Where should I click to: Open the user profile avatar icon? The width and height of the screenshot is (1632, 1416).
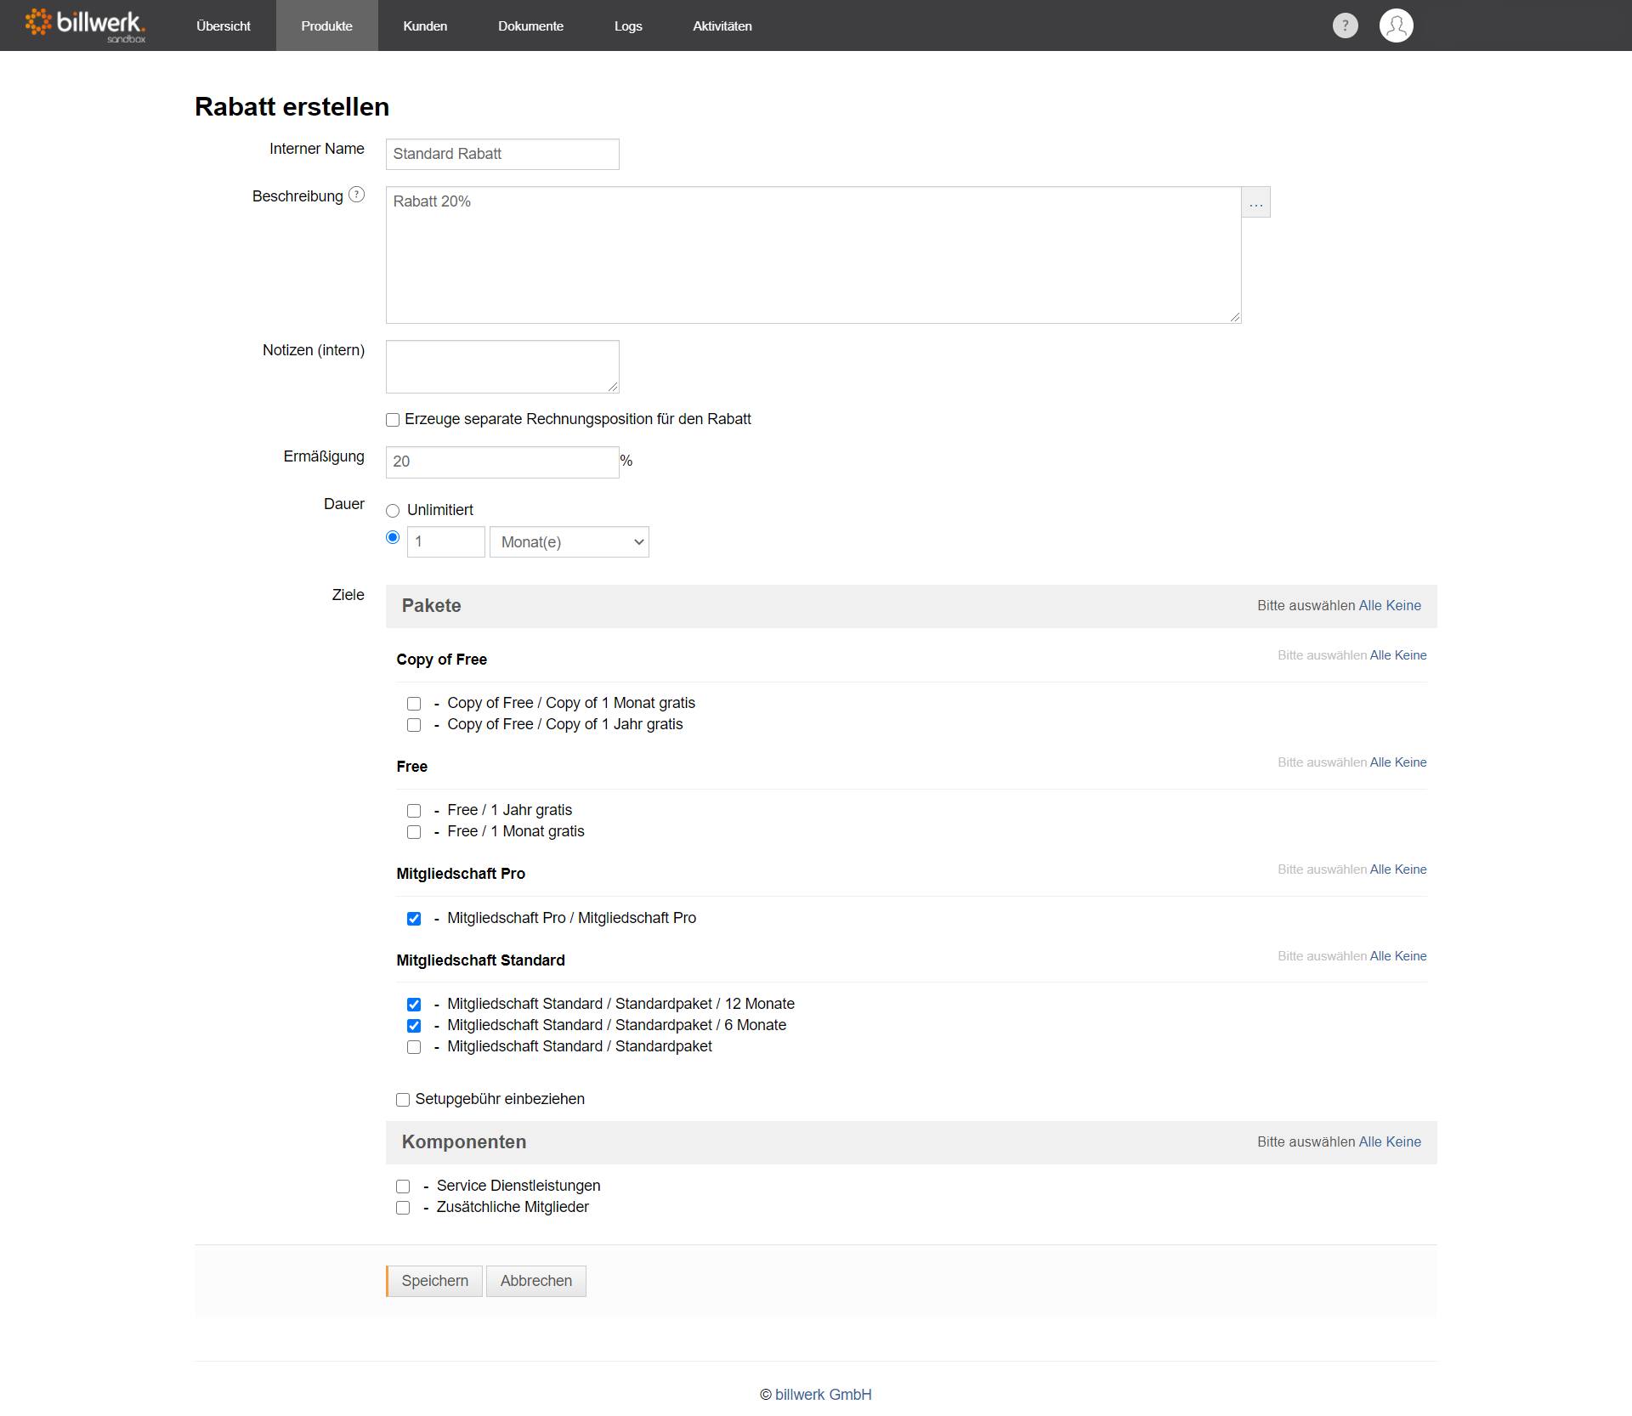(1396, 25)
